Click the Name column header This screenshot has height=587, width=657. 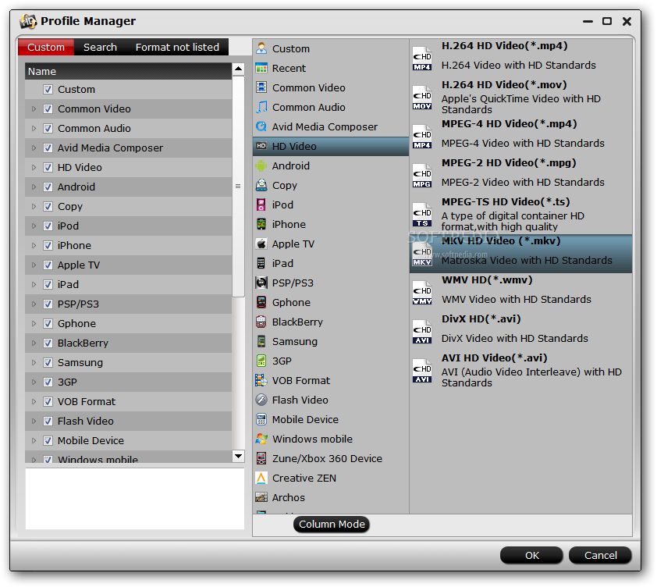coord(128,71)
